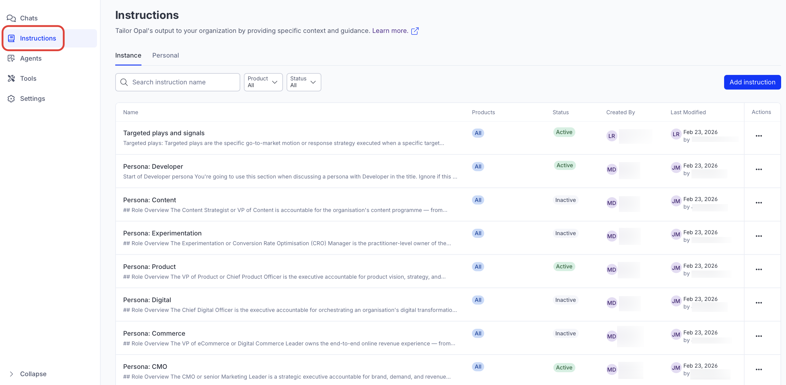This screenshot has height=385, width=786.
Task: Open actions menu for Persona: Product row
Action: [x=759, y=270]
